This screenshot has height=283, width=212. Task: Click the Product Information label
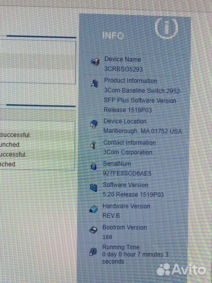click(x=130, y=81)
